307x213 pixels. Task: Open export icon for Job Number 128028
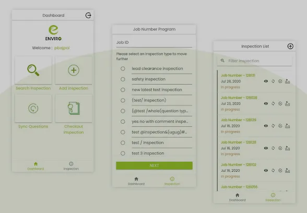(x=287, y=103)
